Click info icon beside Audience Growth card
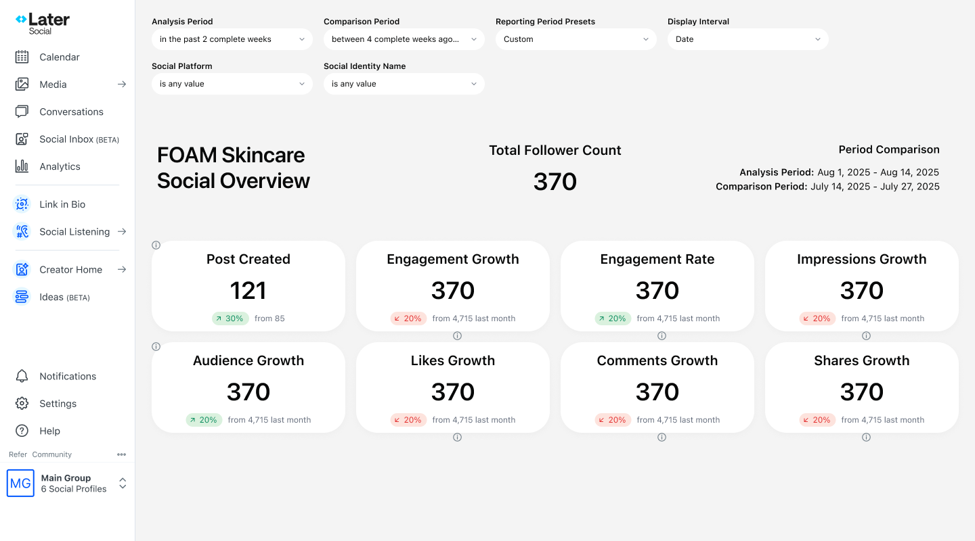Viewport: 975px width, 541px height. tap(156, 347)
